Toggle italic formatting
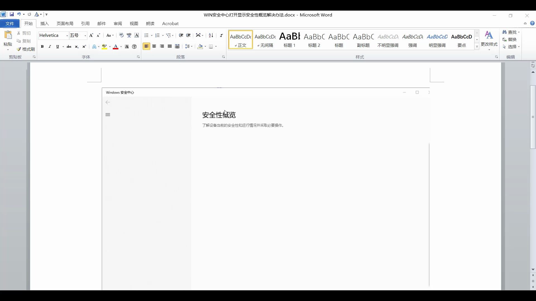This screenshot has width=536, height=301. (x=50, y=47)
